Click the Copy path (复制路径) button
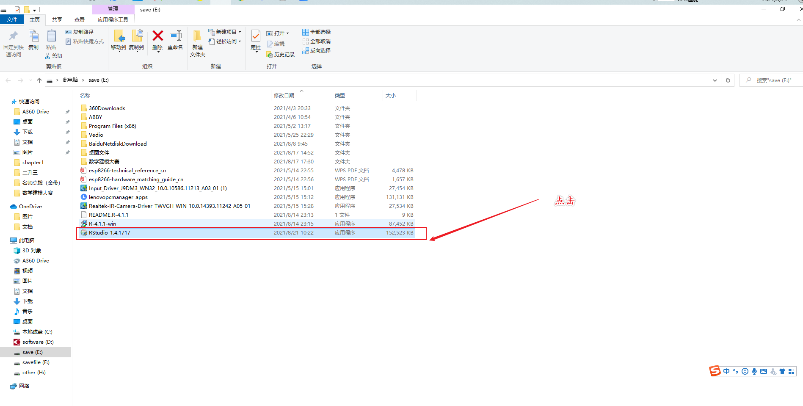The image size is (803, 406). tap(80, 32)
